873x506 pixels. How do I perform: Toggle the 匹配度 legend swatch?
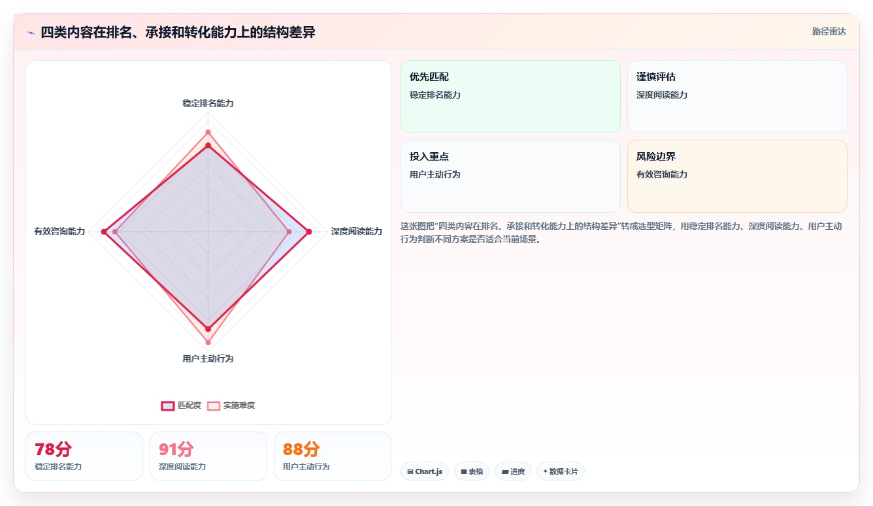[x=168, y=405]
